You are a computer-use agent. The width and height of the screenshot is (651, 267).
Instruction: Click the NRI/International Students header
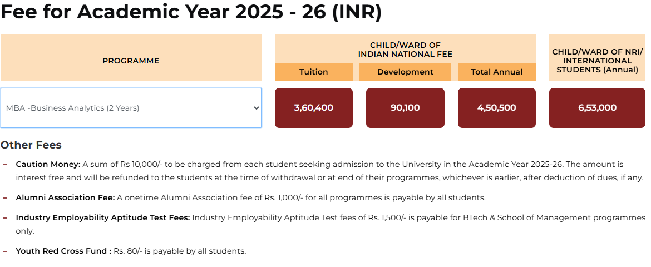pyautogui.click(x=598, y=61)
